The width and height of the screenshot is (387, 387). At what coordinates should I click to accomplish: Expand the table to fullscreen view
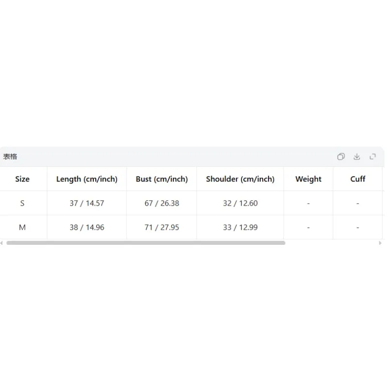372,156
